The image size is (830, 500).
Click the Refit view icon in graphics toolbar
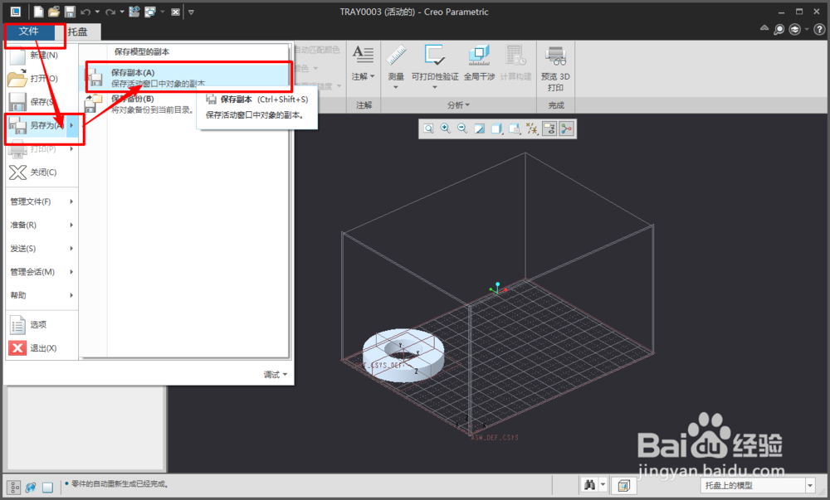click(429, 129)
